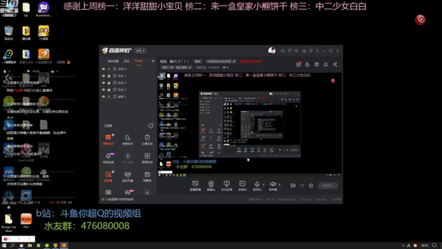Viewport: 442px width, 249px height.
Task: Open the mail icon with red dot
Action: [290, 51]
